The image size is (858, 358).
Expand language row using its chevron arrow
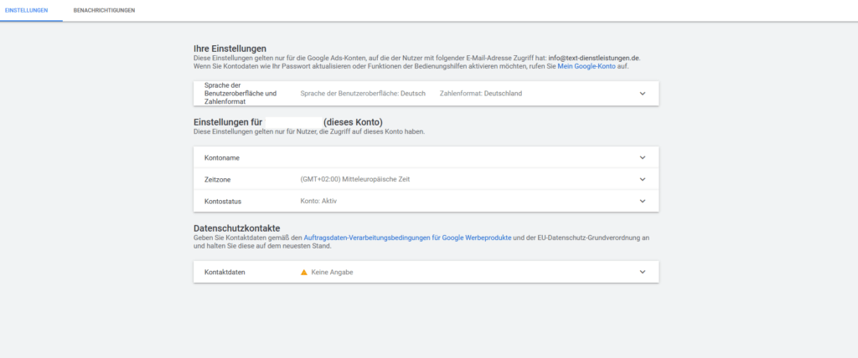(643, 94)
